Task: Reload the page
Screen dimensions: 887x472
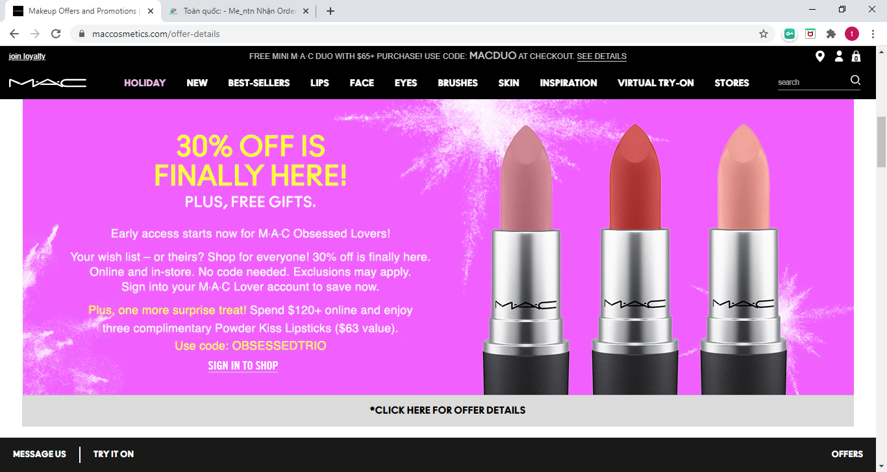Action: point(56,34)
